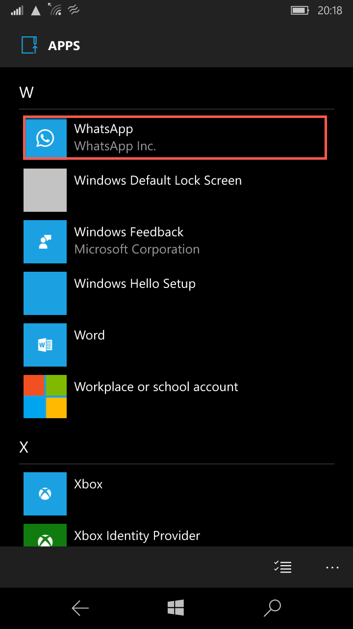
Task: Select the Windows Hello Setup tile
Action: pyautogui.click(x=45, y=293)
